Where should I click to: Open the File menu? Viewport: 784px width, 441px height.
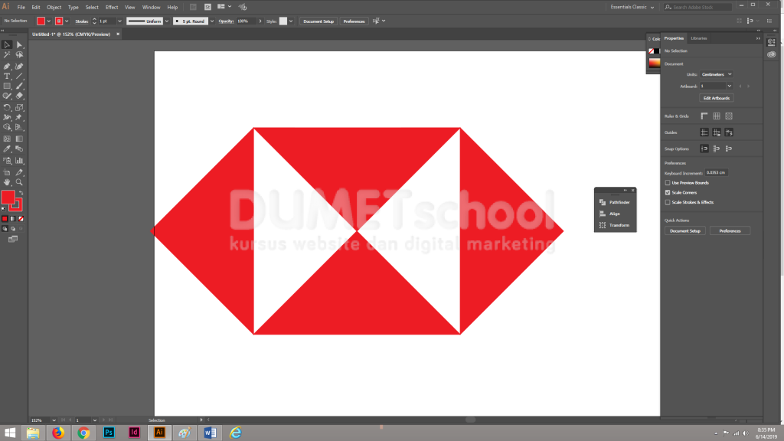pyautogui.click(x=21, y=7)
